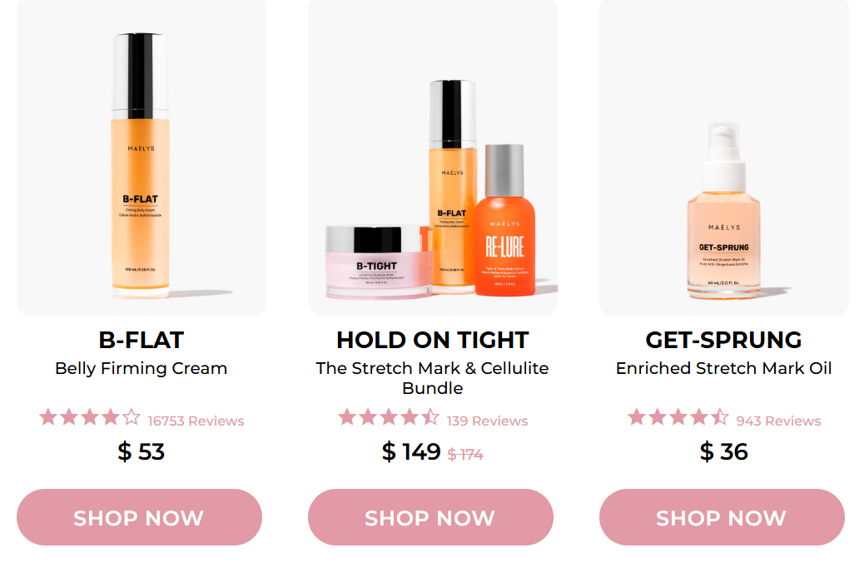Open the 943 Reviews link
The height and width of the screenshot is (563, 864).
778,421
